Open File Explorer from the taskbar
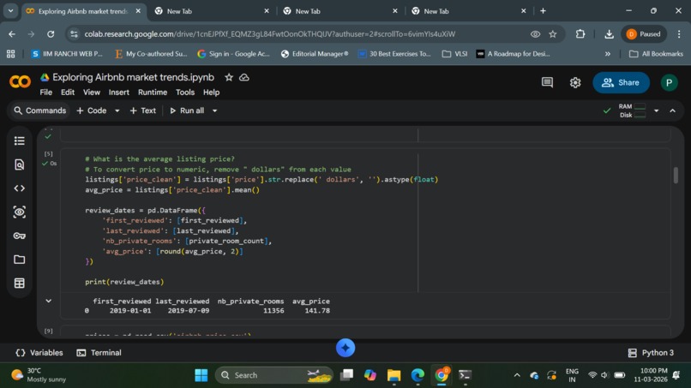The image size is (691, 388). click(x=394, y=375)
